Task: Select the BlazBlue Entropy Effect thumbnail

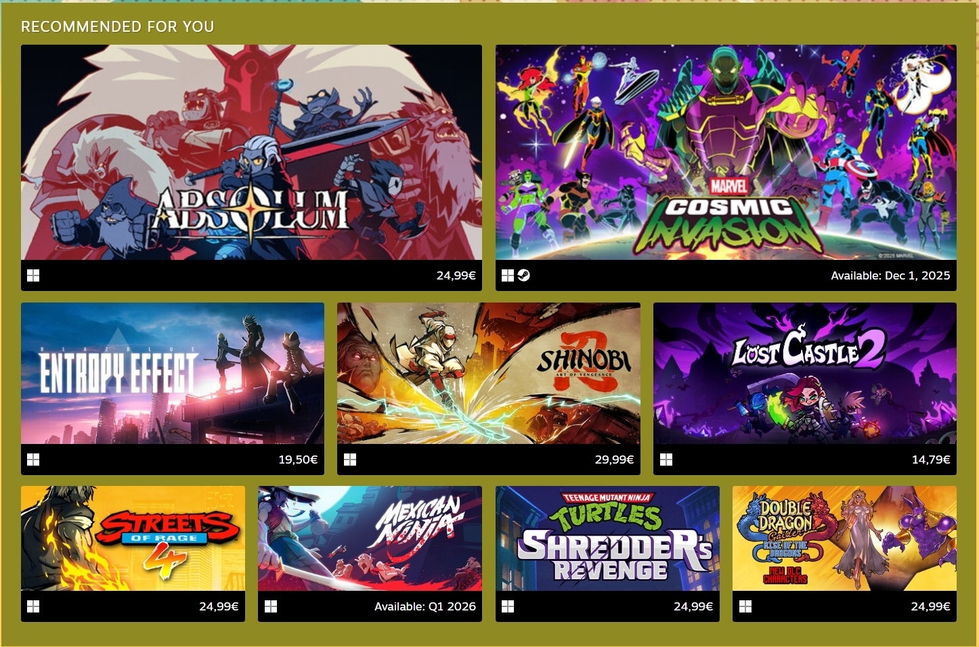Action: tap(173, 374)
